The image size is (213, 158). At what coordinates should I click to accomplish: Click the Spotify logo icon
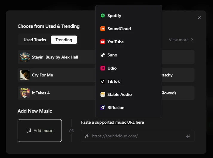point(103,16)
